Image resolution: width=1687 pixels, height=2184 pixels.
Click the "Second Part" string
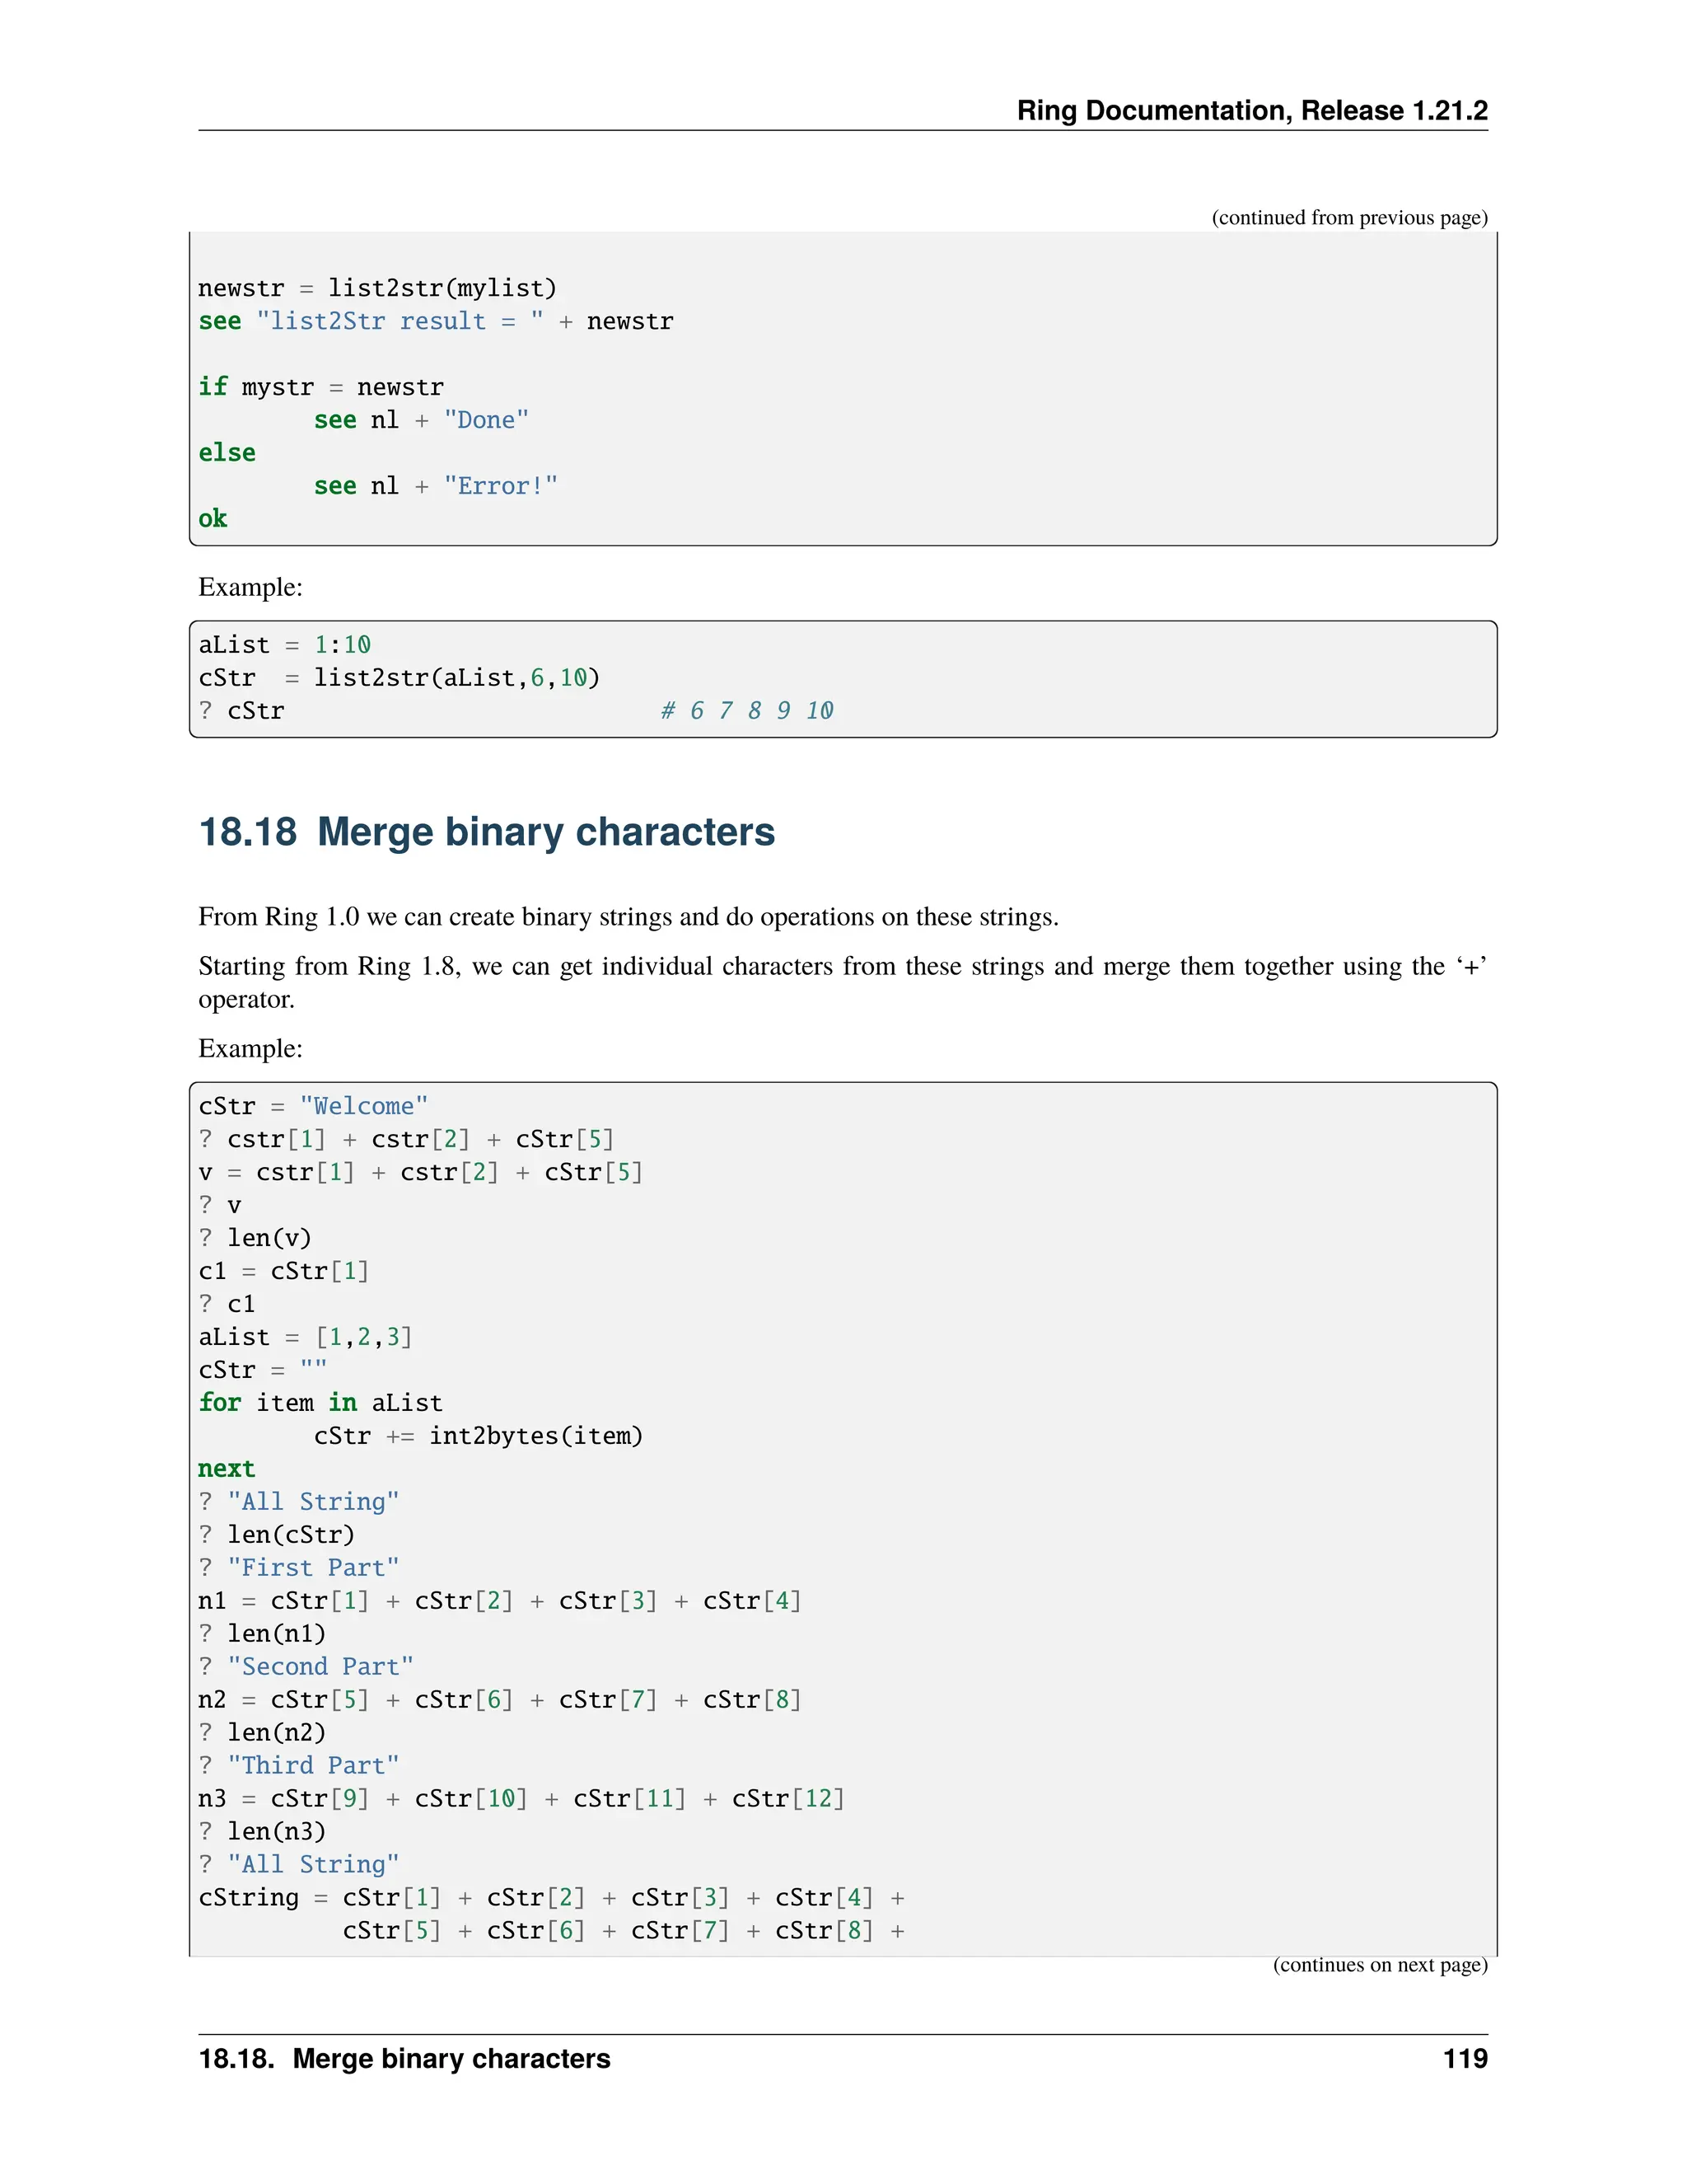[x=320, y=1667]
